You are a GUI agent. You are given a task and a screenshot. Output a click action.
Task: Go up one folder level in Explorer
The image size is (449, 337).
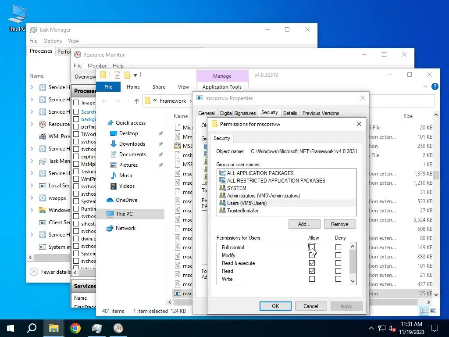(x=137, y=101)
